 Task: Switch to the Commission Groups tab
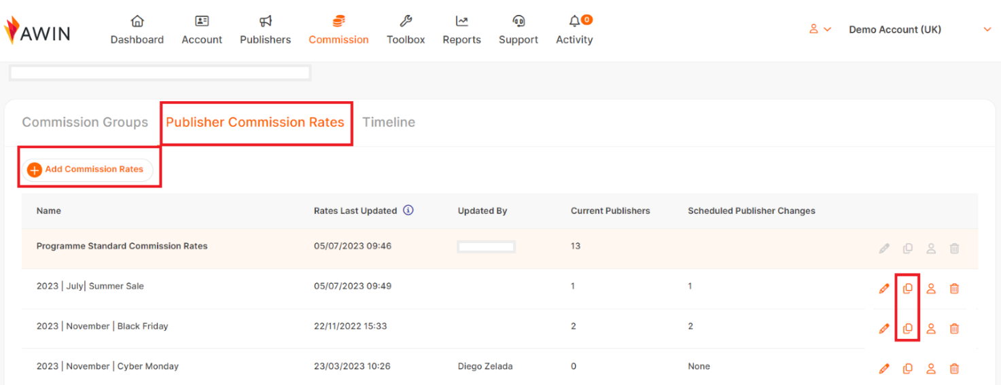(x=85, y=122)
